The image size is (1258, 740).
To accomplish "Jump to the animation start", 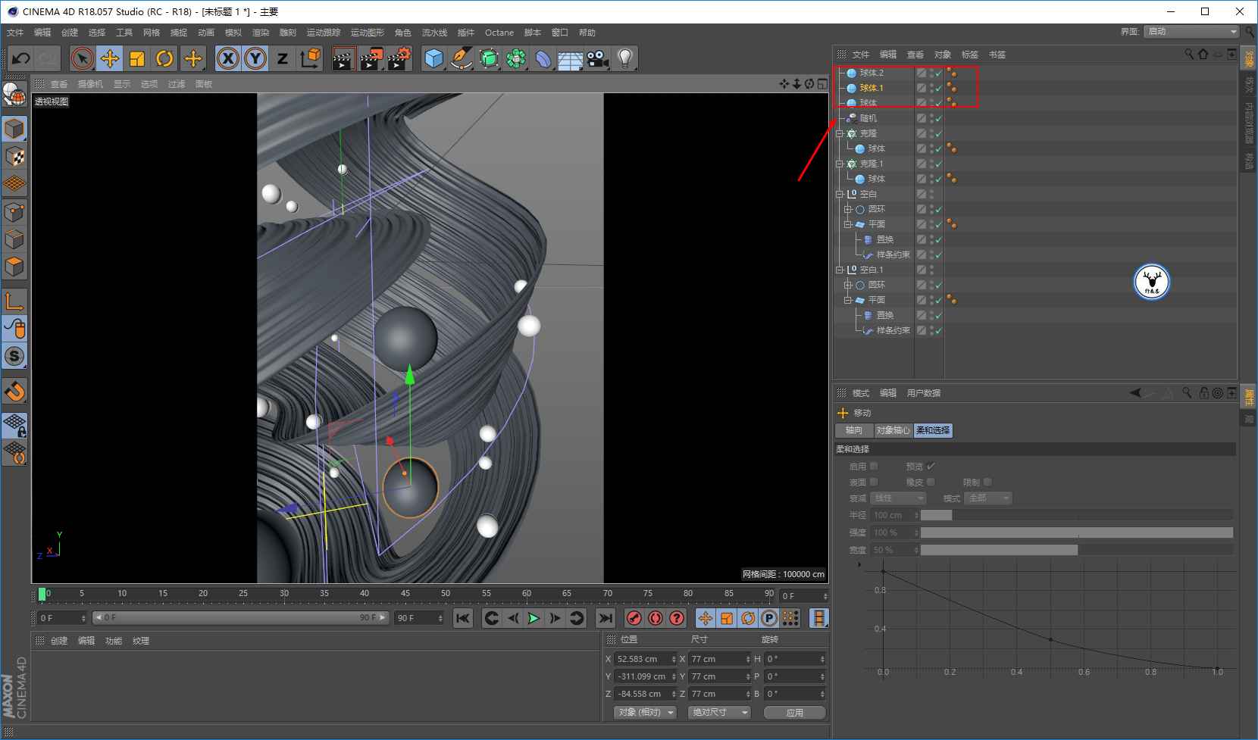I will (463, 619).
